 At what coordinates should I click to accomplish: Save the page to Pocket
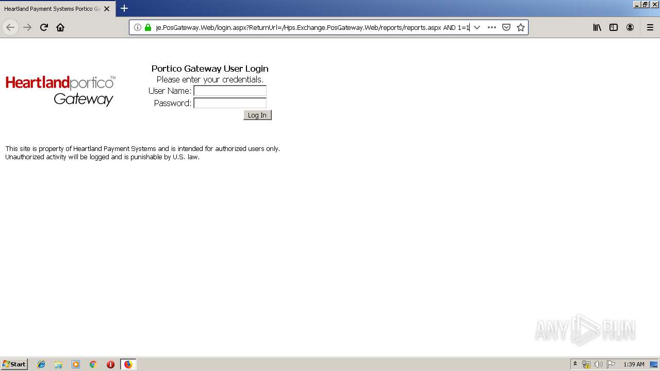point(506,27)
